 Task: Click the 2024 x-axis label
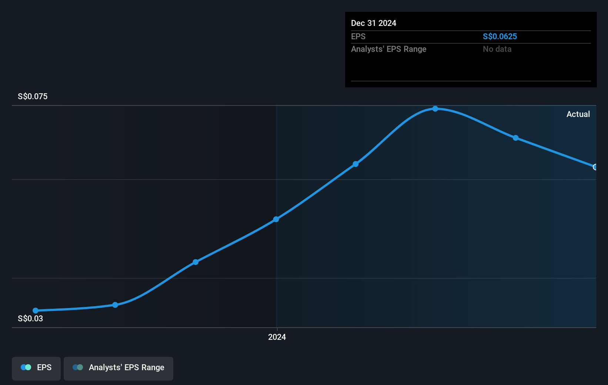tap(277, 337)
